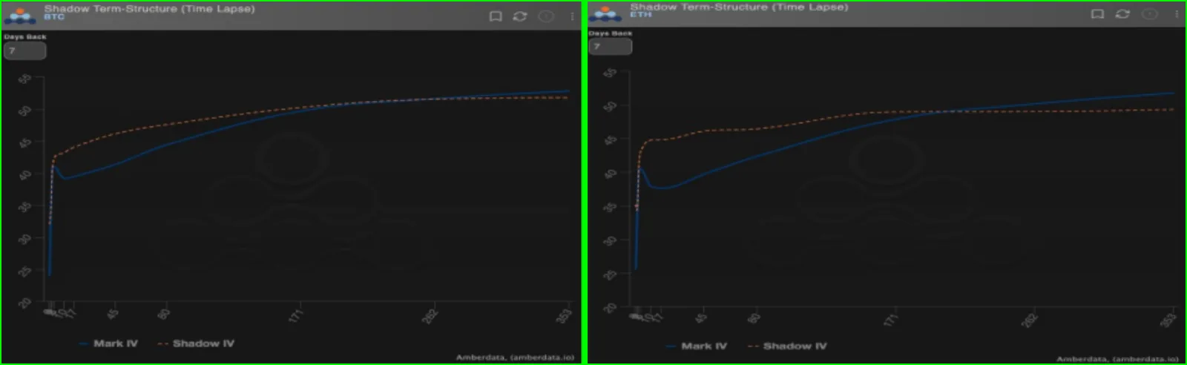The height and width of the screenshot is (365, 1187).
Task: Open the info icon on ETH chart
Action: pos(1149,14)
